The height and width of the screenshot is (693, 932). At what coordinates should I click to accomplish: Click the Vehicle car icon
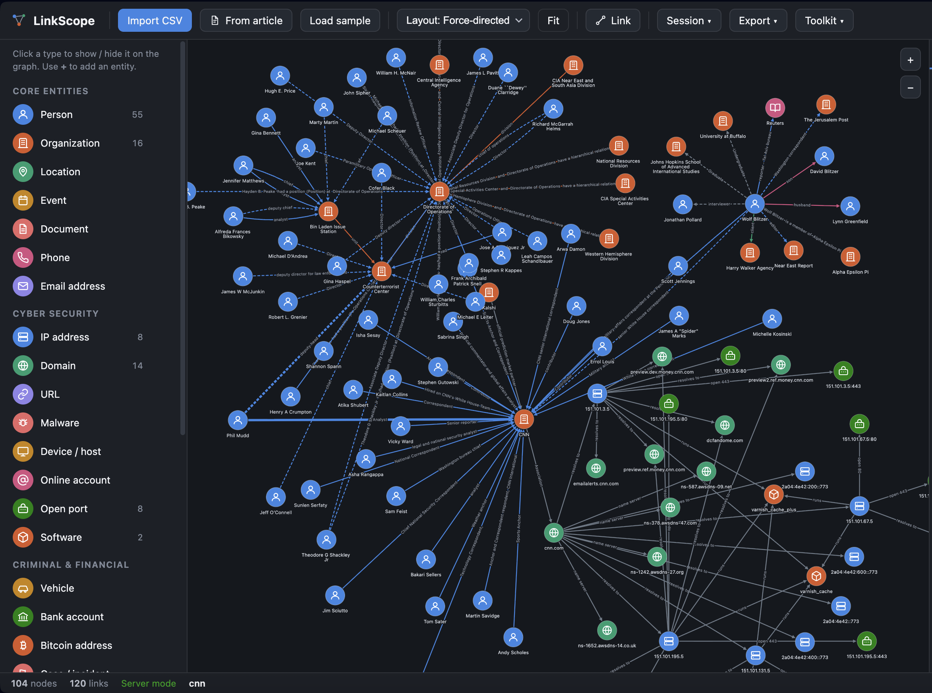coord(23,588)
